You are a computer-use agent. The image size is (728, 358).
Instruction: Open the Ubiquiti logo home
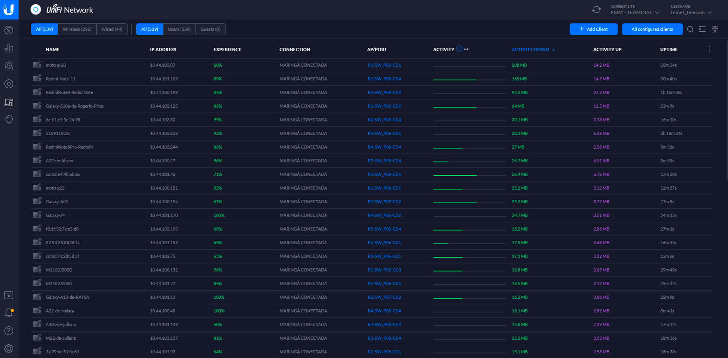point(9,9)
